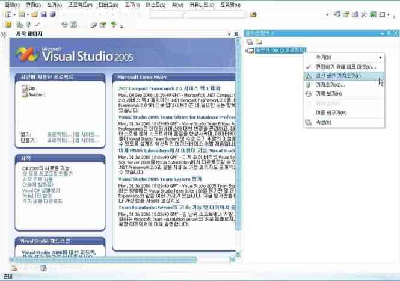Click the Erp recent project icon
The image size is (400, 281).
pyautogui.click(x=25, y=88)
